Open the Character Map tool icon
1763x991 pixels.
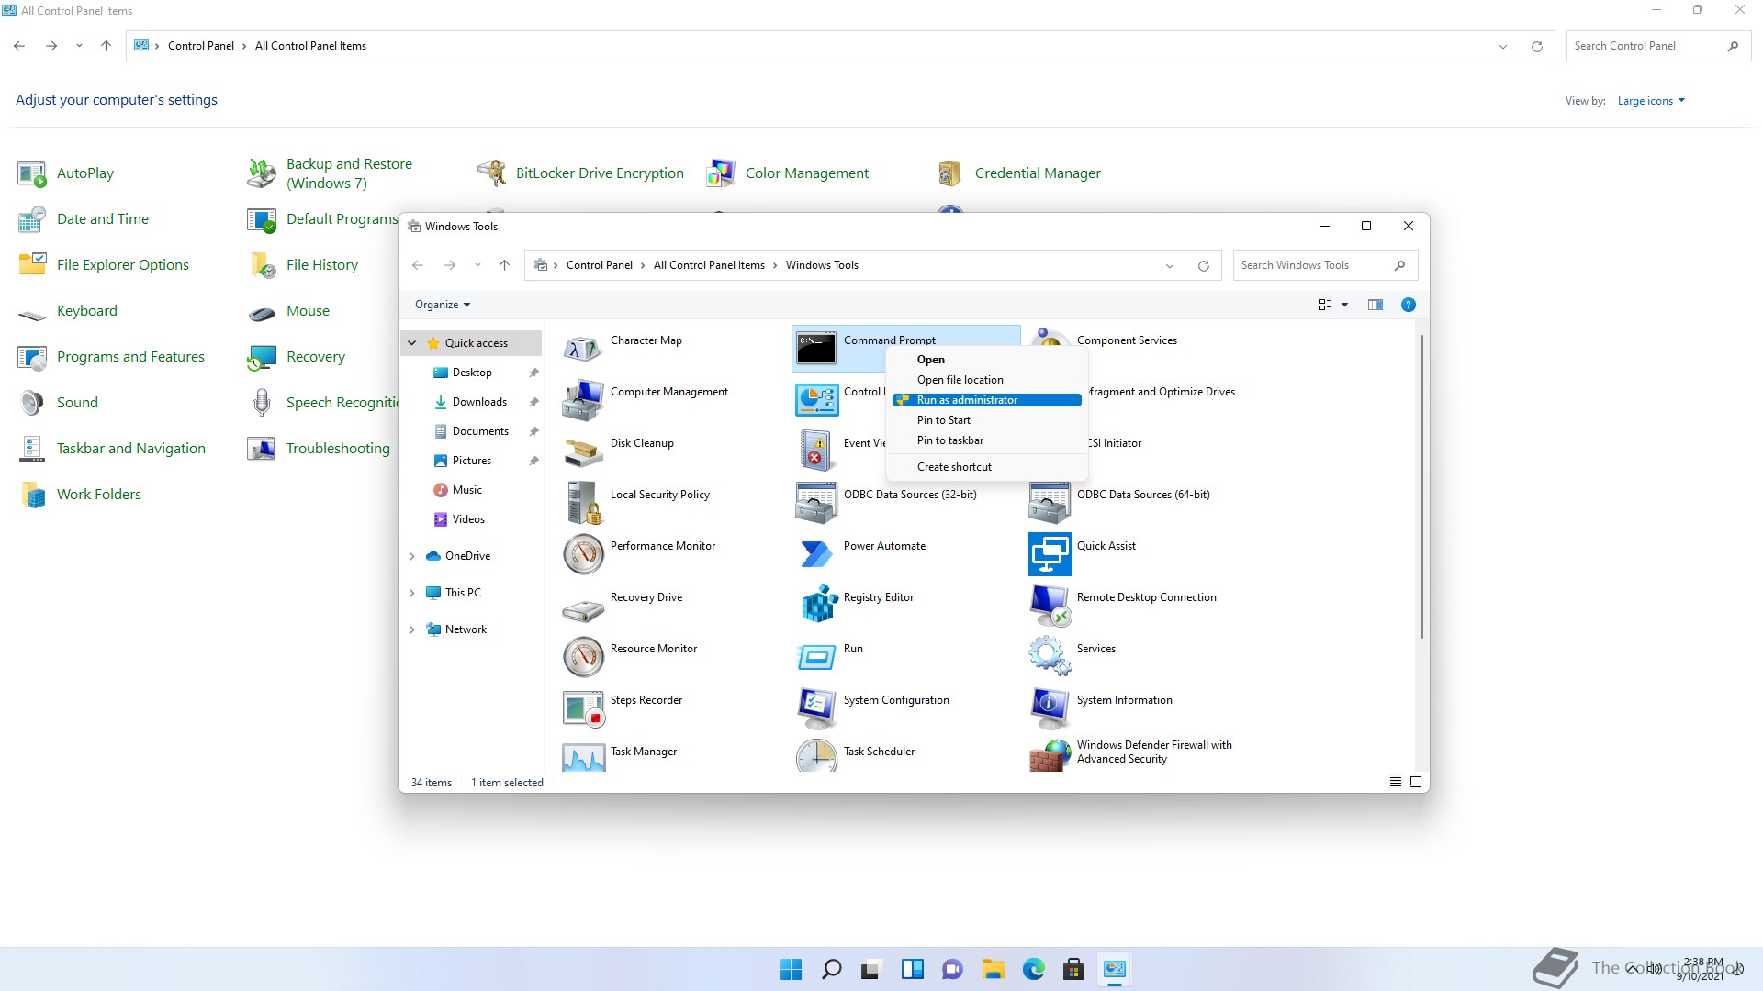[x=583, y=349]
